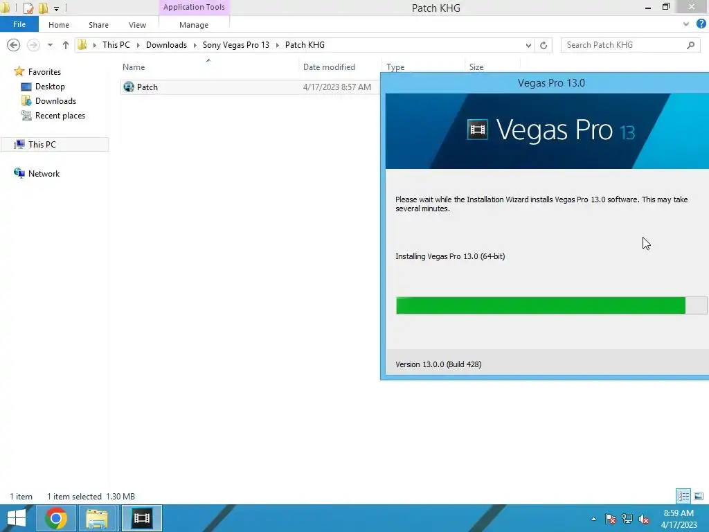Image resolution: width=709 pixels, height=532 pixels.
Task: Click the 1 item selected 1.30 MB status
Action: (91, 496)
